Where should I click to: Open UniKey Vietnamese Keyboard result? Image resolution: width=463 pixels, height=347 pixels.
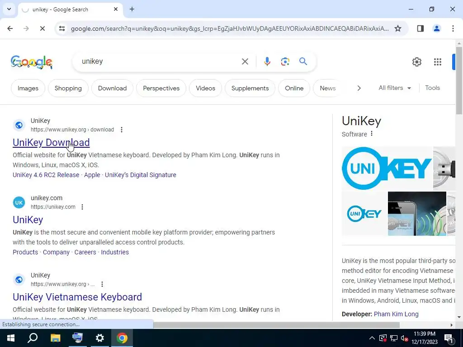(77, 297)
